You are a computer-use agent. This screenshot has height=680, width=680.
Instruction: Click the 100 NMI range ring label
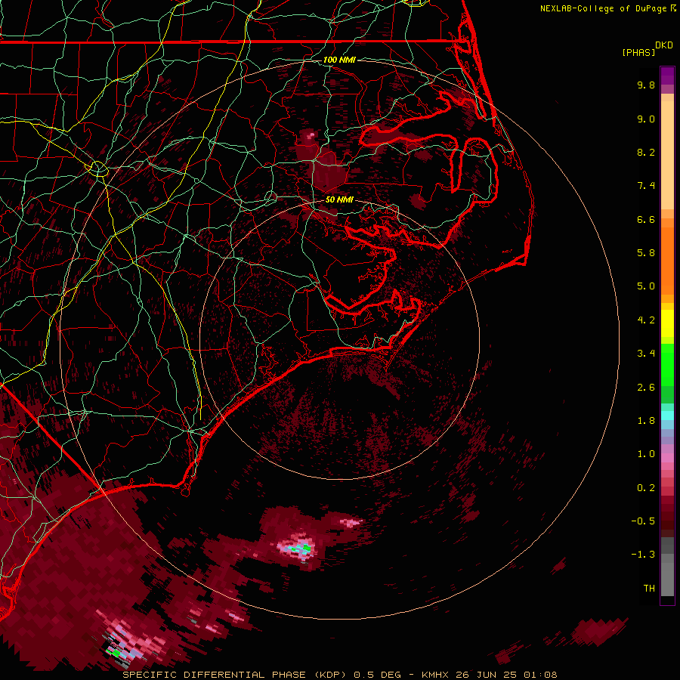pyautogui.click(x=339, y=60)
